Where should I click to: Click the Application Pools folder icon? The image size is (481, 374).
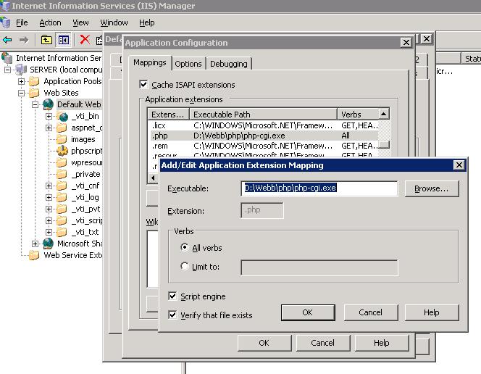(x=34, y=81)
